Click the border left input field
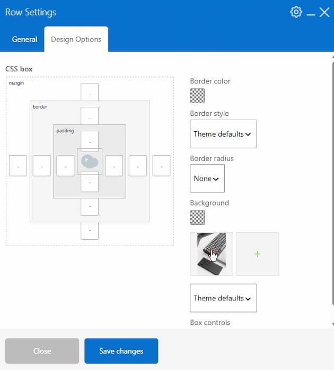Image resolution: width=334 pixels, height=370 pixels. coord(42,166)
